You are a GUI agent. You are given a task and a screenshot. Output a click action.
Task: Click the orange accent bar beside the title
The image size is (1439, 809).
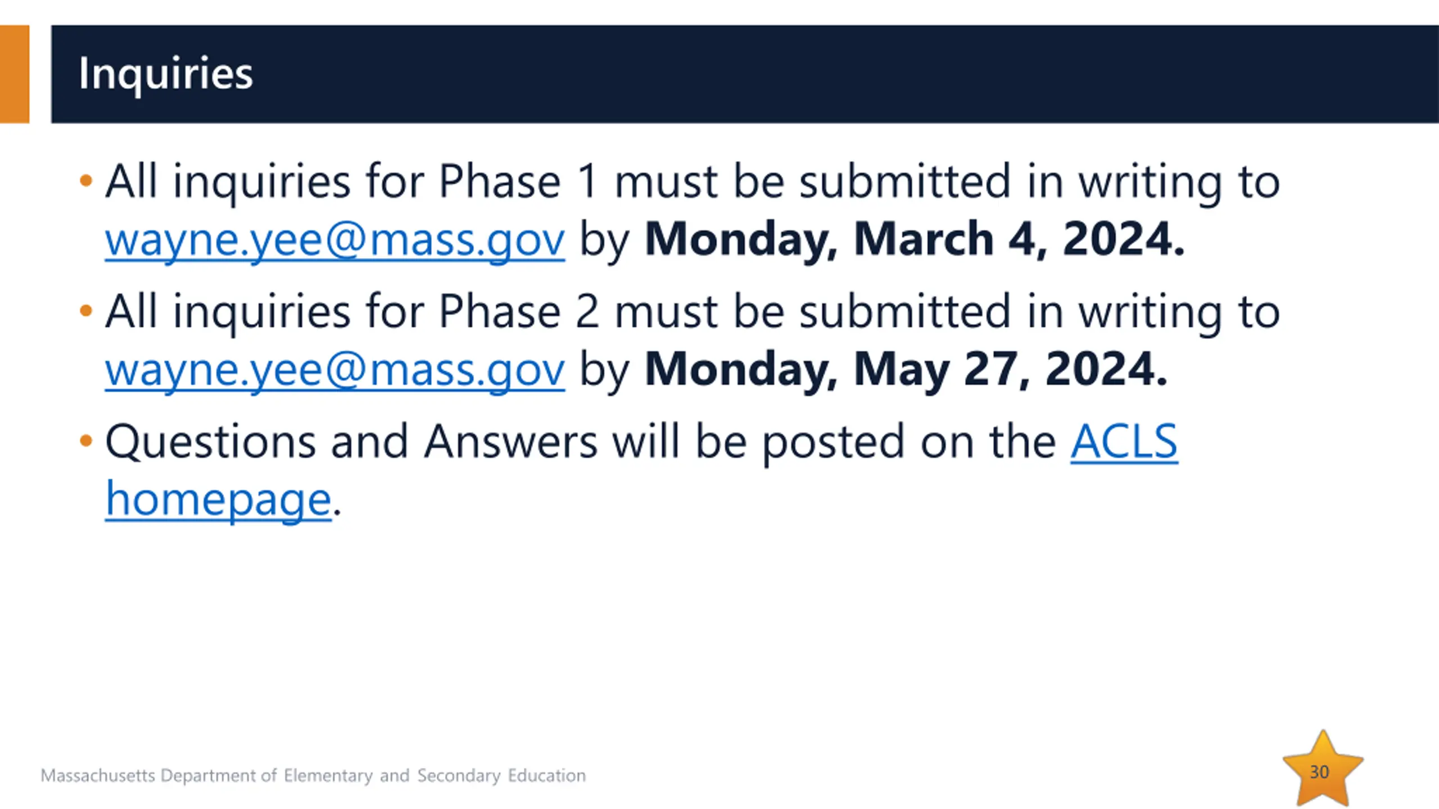(15, 74)
